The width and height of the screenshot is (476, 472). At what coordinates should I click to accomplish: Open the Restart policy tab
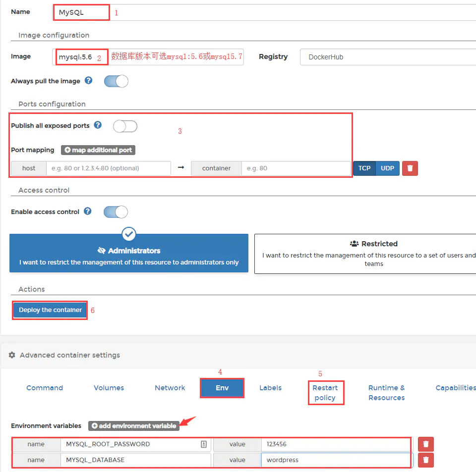click(325, 393)
